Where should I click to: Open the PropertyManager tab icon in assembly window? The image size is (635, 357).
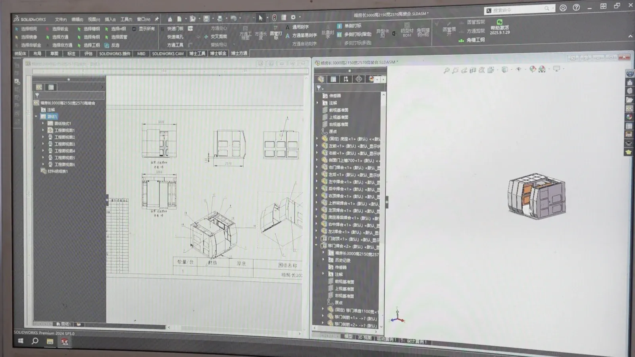tap(333, 79)
